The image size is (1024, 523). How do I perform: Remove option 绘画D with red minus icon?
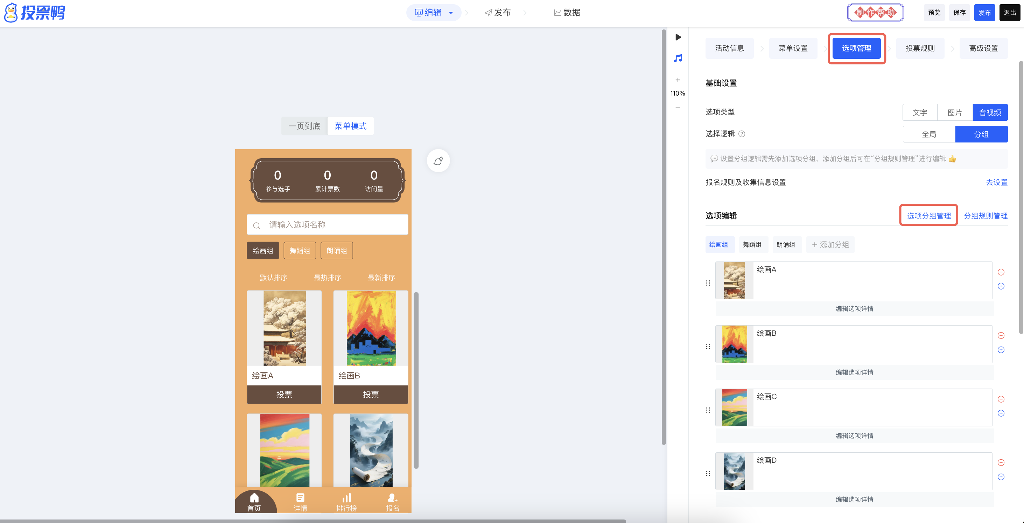click(x=1001, y=462)
